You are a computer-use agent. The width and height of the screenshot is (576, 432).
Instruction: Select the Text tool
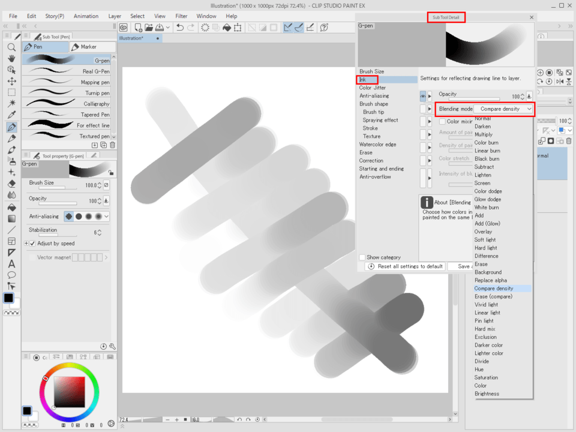(11, 264)
